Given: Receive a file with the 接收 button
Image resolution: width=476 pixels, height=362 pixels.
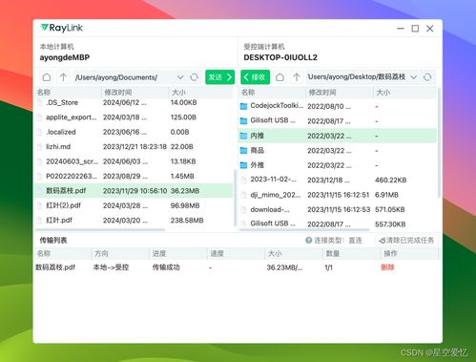Looking at the screenshot, I should (x=255, y=77).
